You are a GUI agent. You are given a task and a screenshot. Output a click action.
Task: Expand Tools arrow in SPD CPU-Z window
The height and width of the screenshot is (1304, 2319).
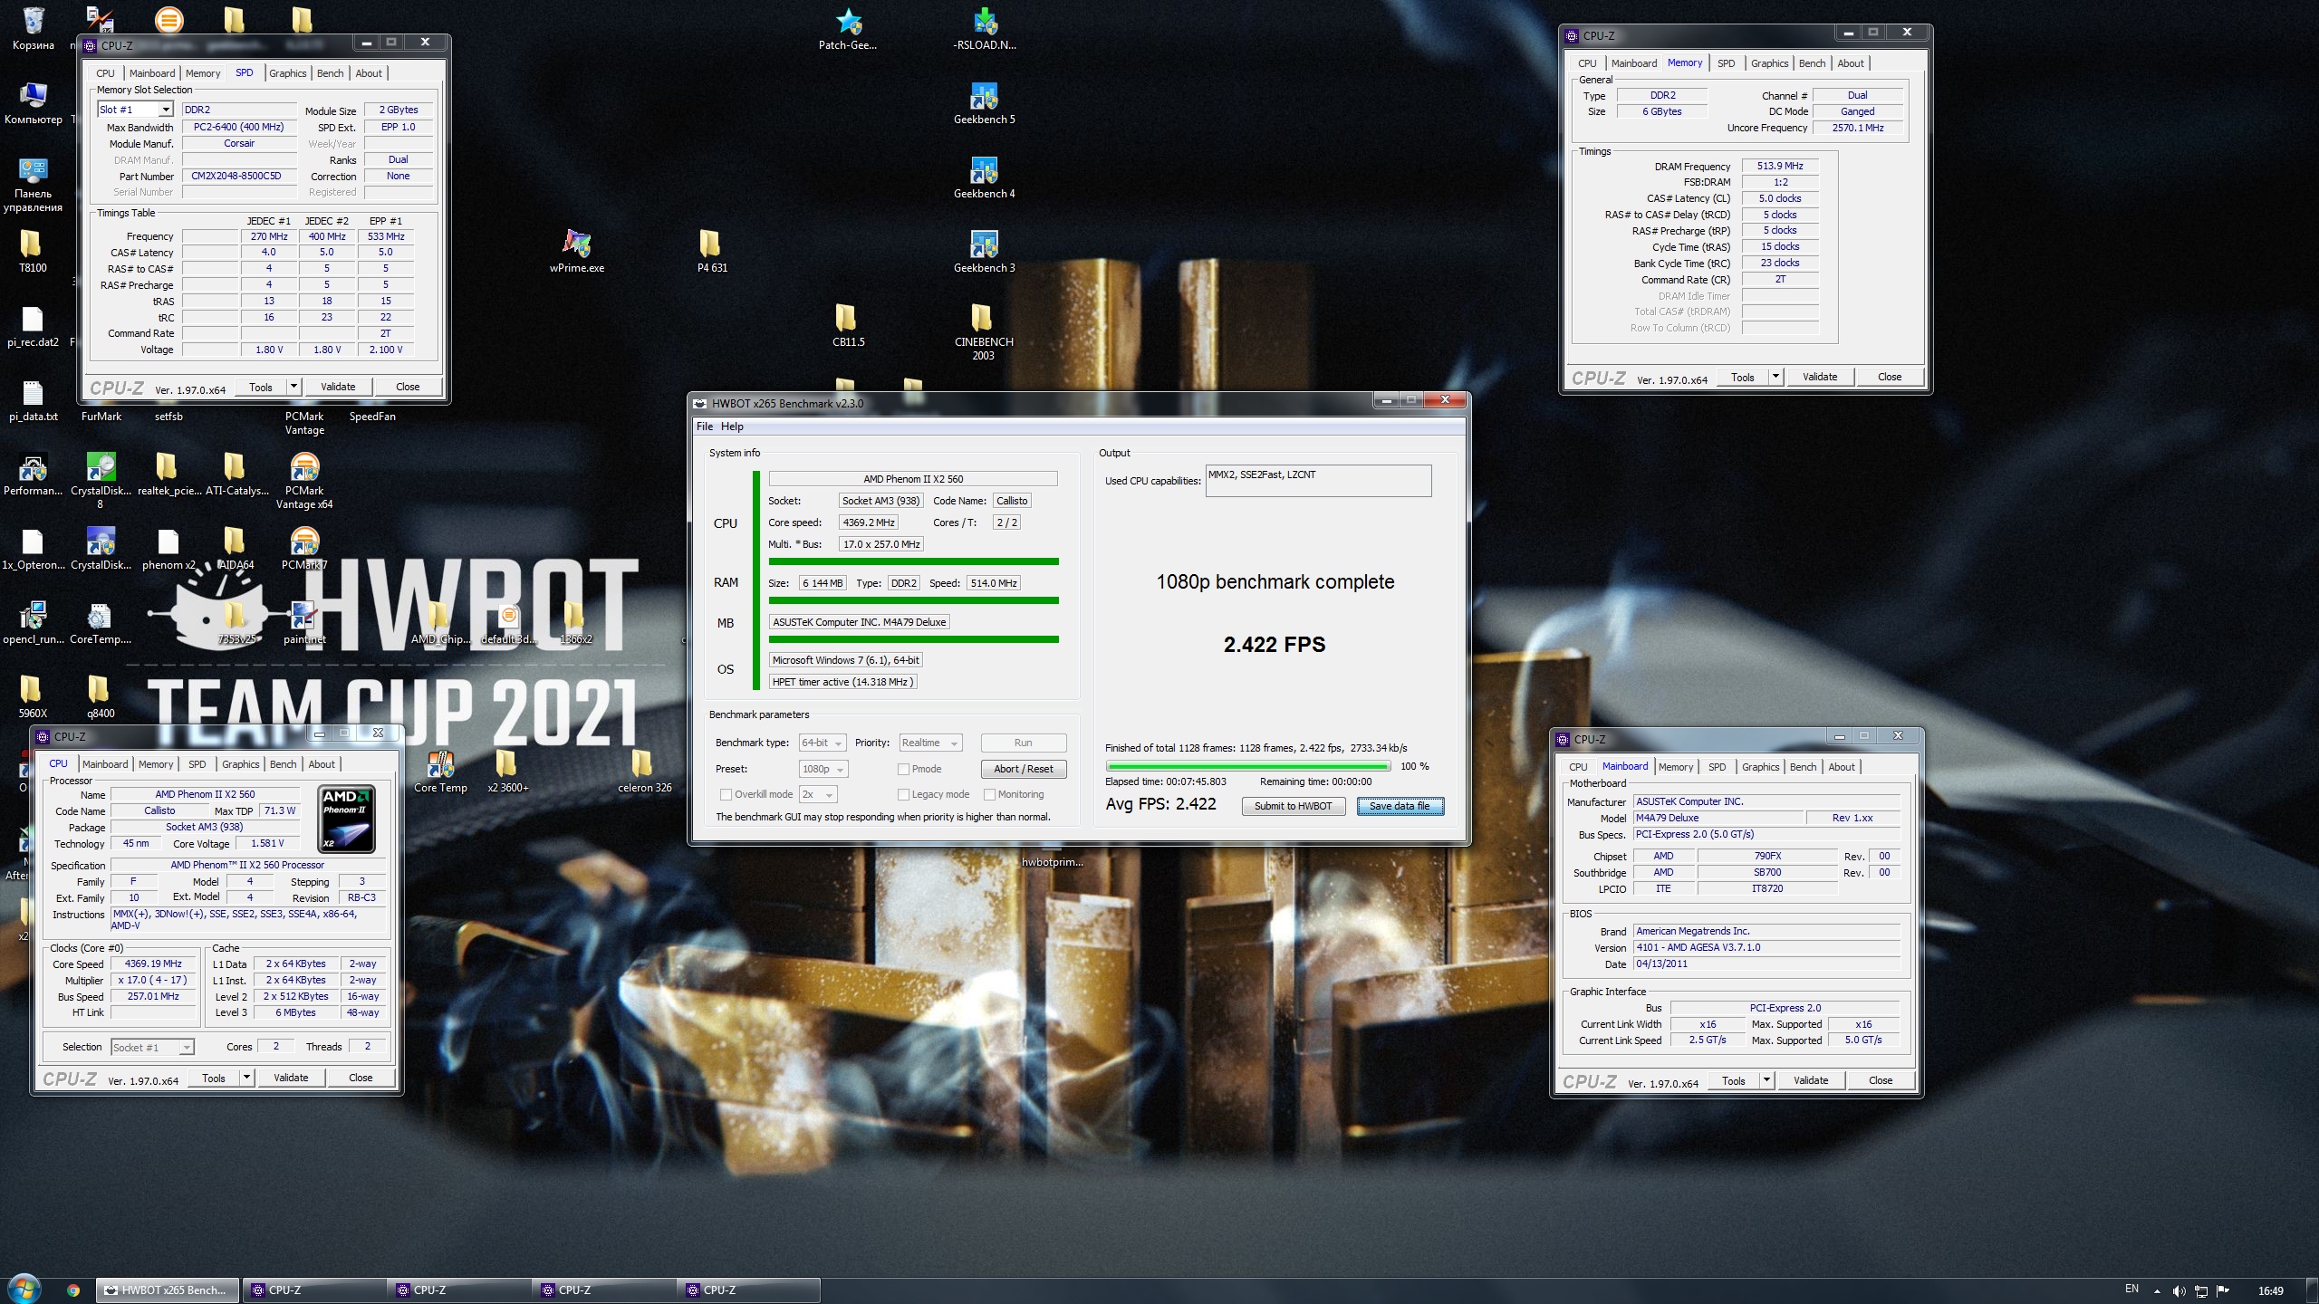point(293,387)
